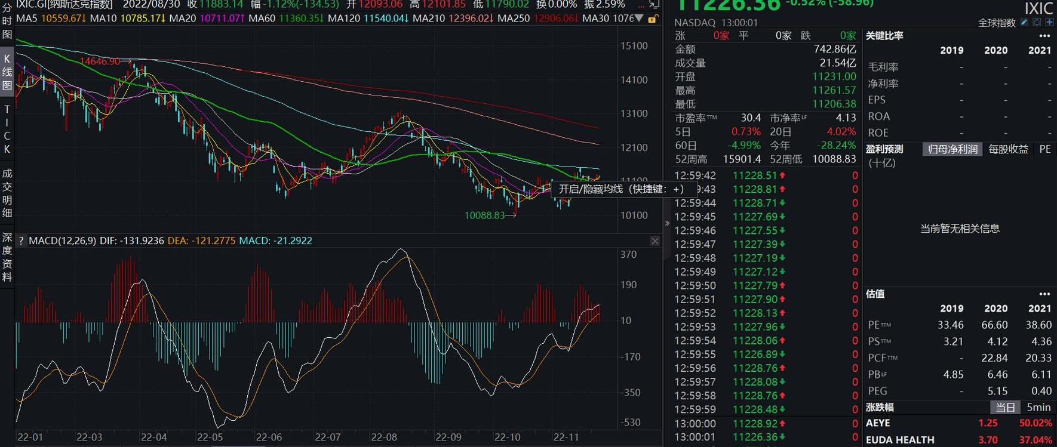
Task: Click the edit pencil icon near 全球指数
Action: point(1025,23)
